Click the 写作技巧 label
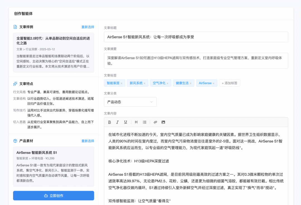Image resolution: width=301 pixels, height=205 pixels. click(x=20, y=110)
